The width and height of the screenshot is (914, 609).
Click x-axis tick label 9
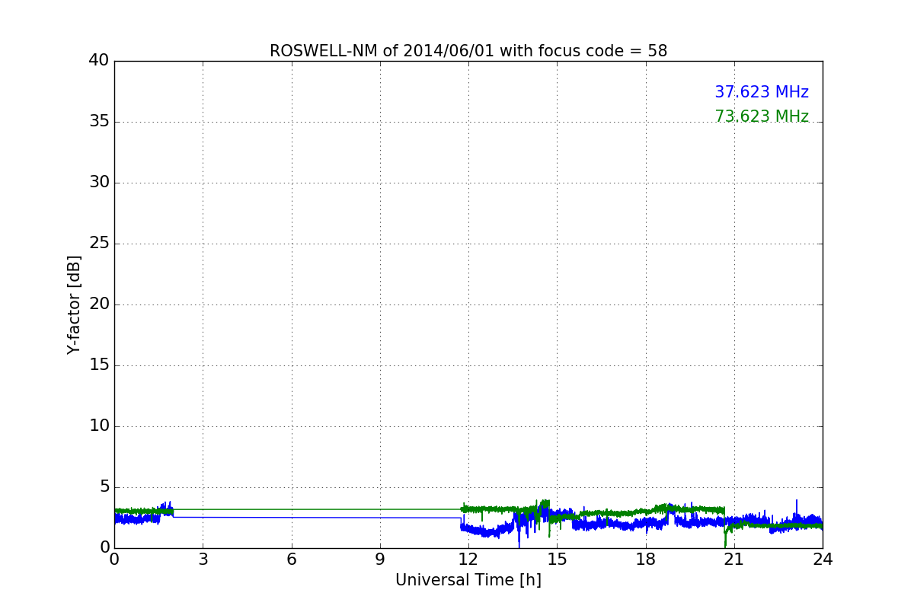pos(380,559)
